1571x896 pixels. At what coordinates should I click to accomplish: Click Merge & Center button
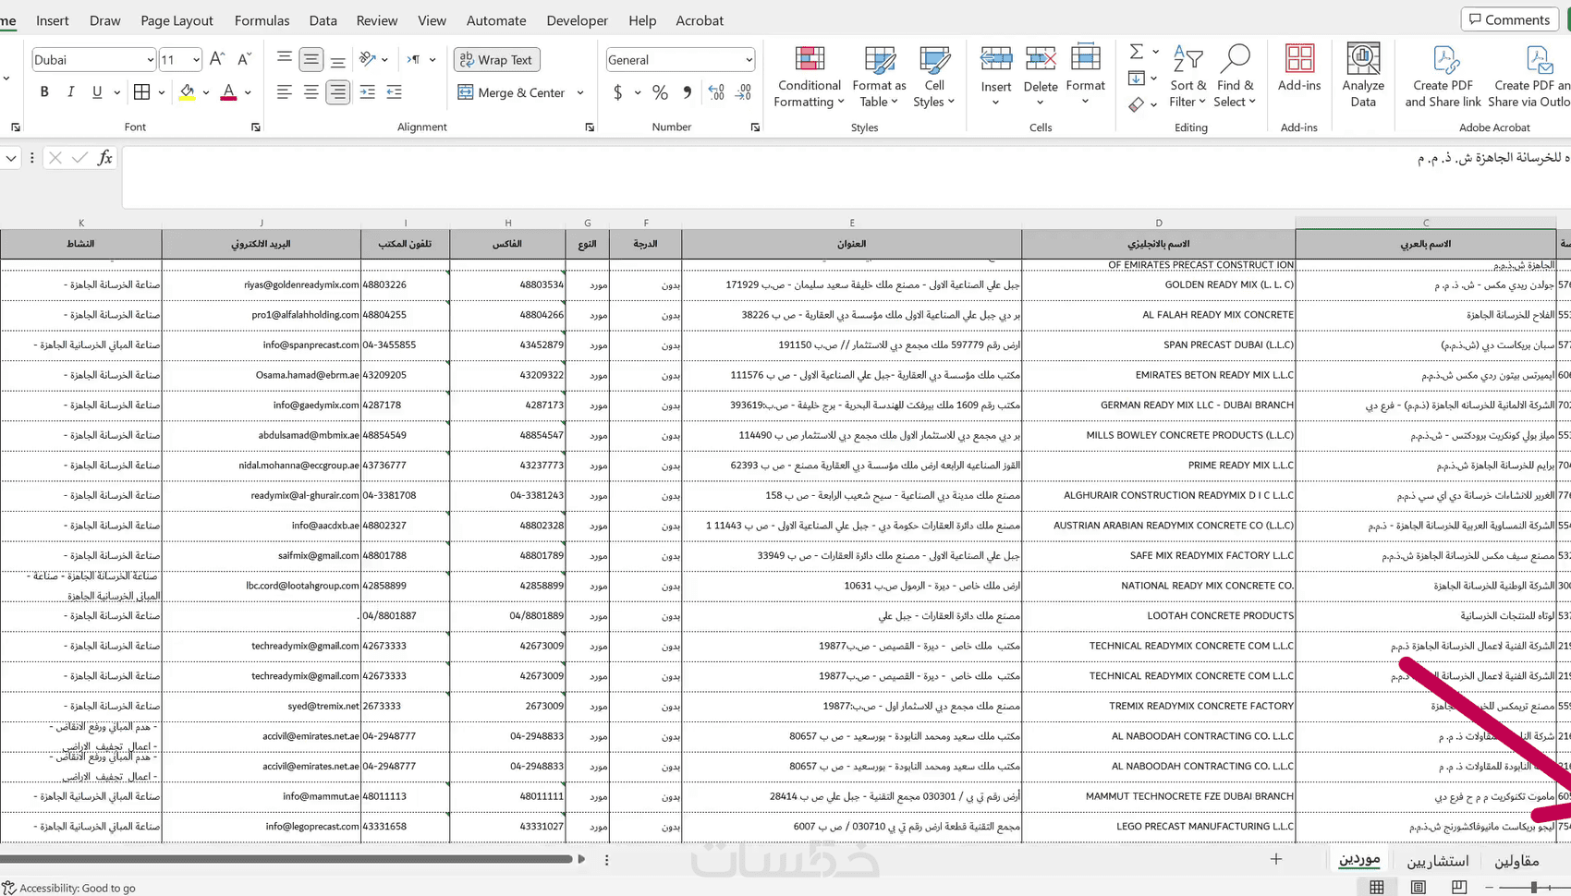tap(511, 92)
